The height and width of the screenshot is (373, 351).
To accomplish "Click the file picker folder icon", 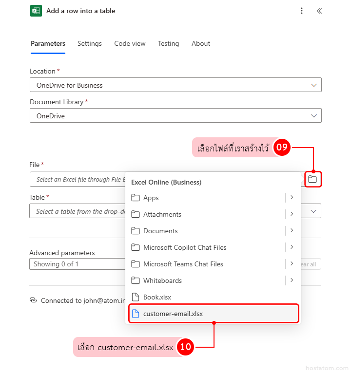I will (312, 179).
